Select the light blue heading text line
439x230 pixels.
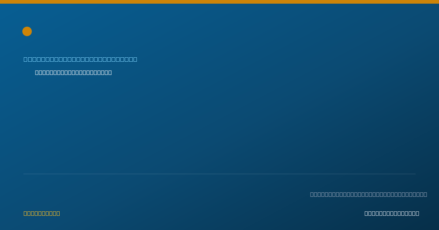click(x=80, y=59)
